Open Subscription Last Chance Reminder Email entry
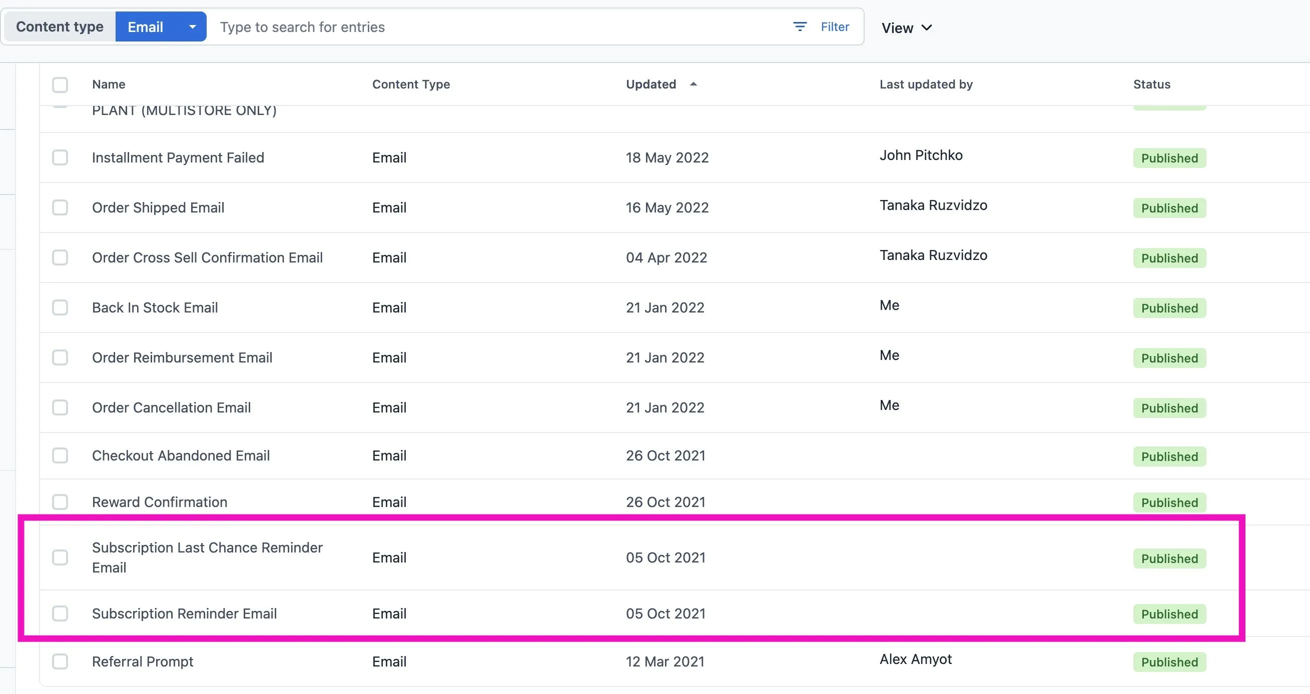 [208, 557]
